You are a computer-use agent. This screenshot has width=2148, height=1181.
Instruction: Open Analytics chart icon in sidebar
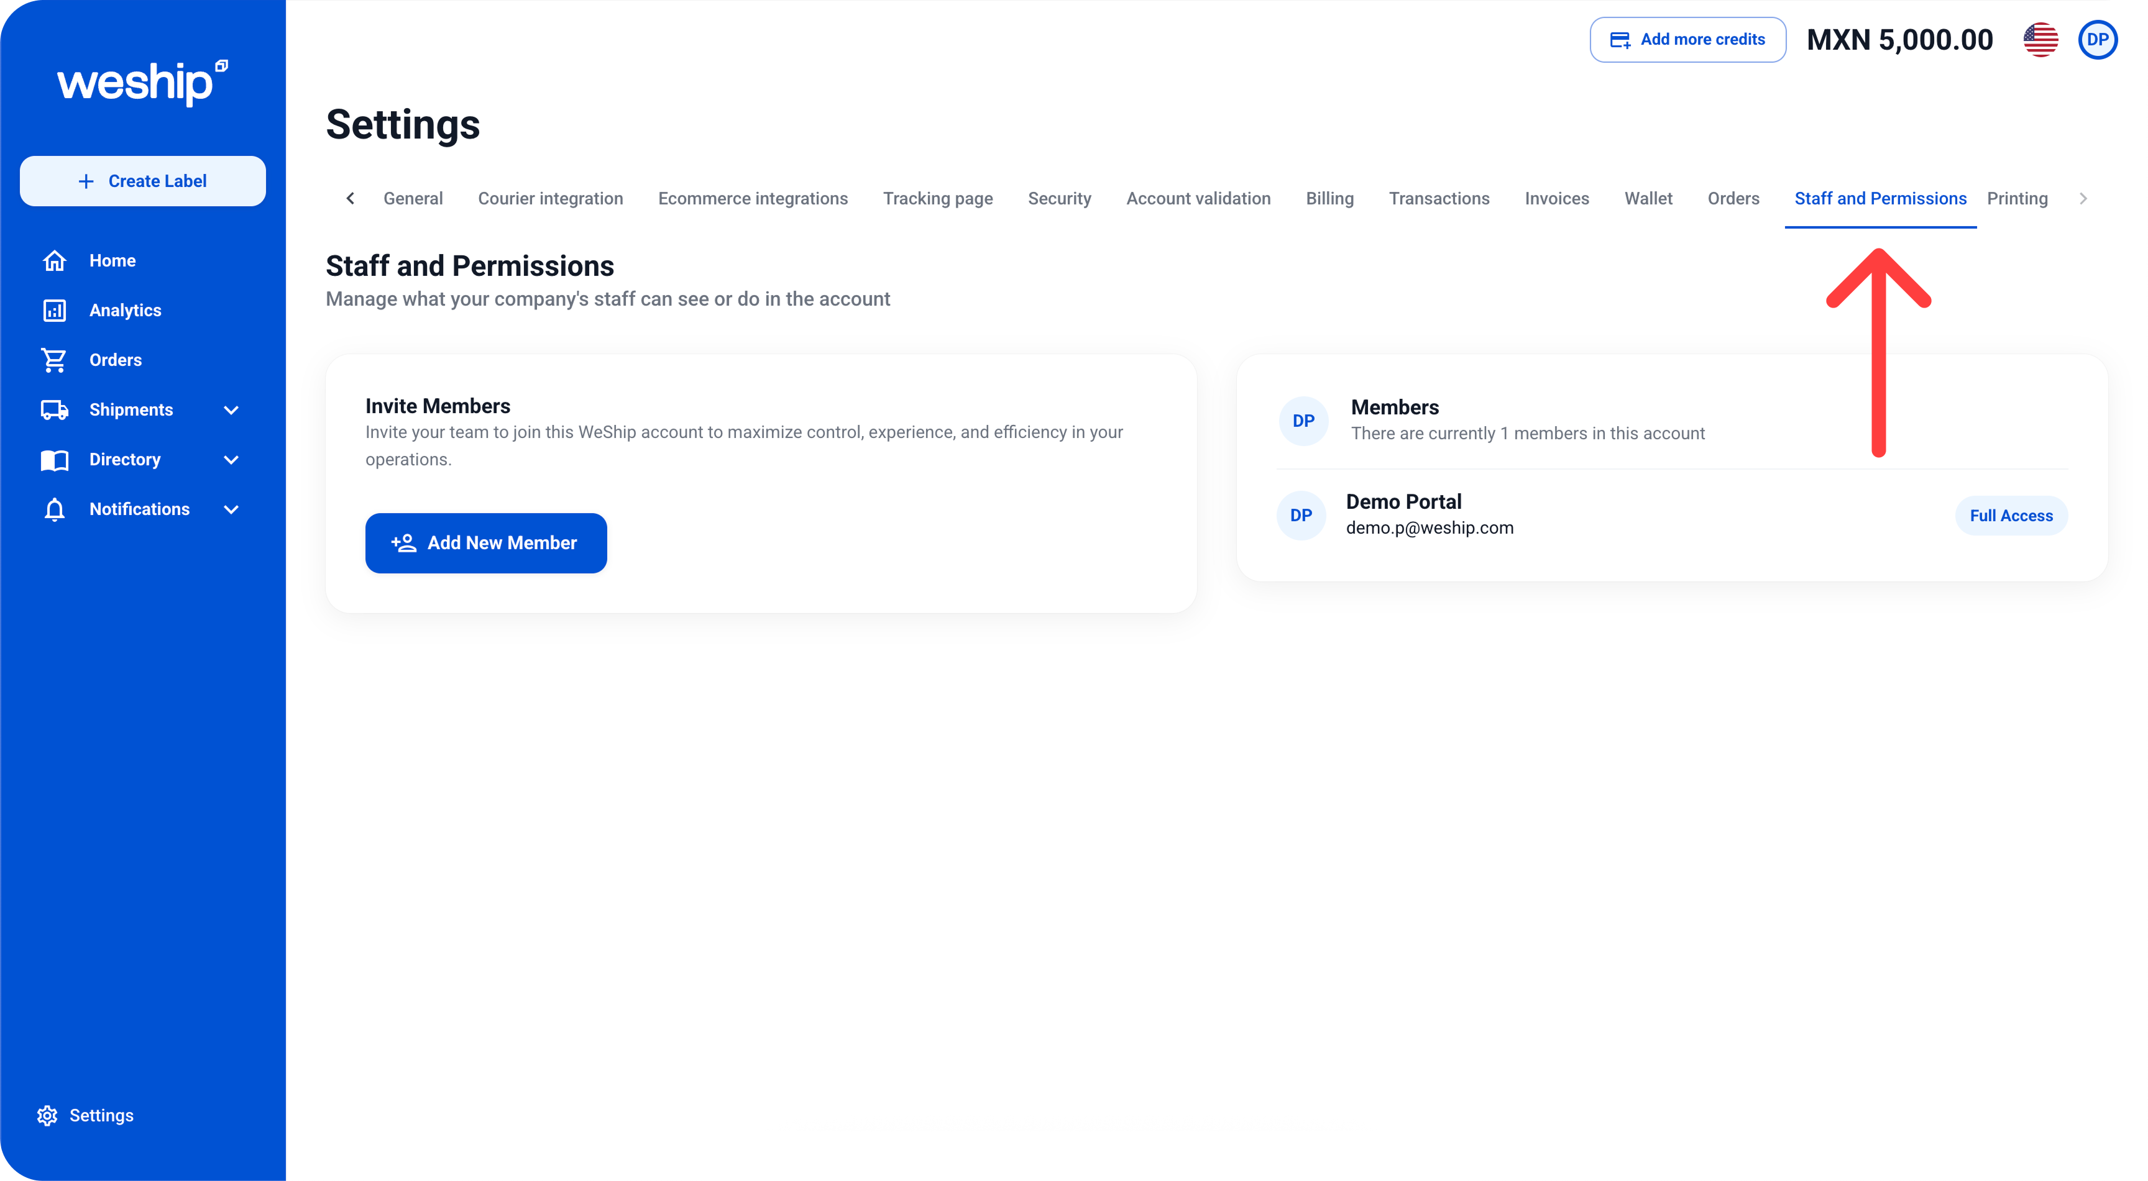click(x=54, y=310)
